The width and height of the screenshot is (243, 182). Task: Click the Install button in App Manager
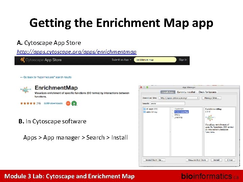point(216,160)
